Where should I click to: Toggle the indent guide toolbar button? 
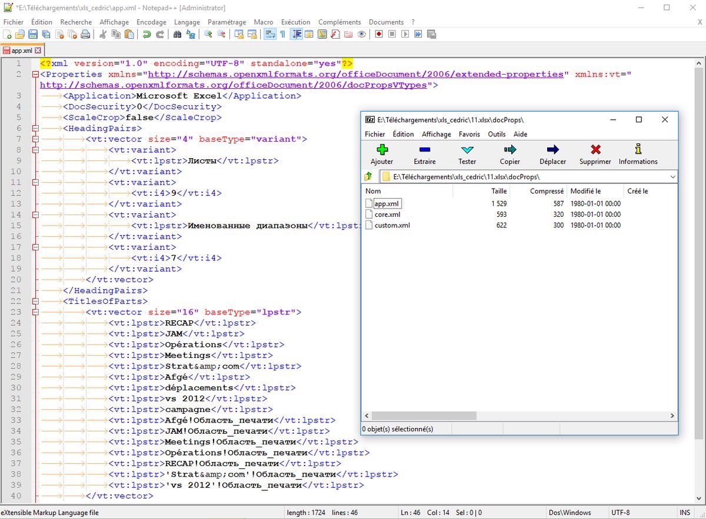297,35
